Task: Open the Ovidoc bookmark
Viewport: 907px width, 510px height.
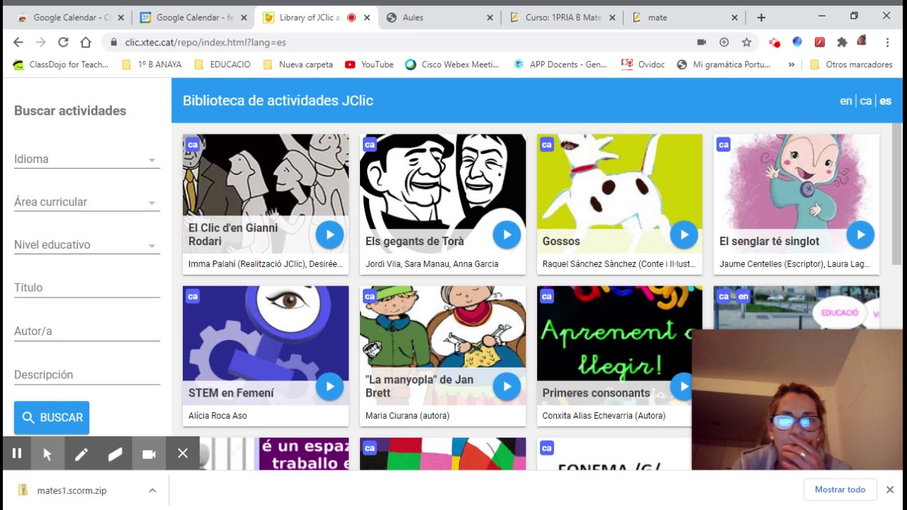Action: coord(643,64)
